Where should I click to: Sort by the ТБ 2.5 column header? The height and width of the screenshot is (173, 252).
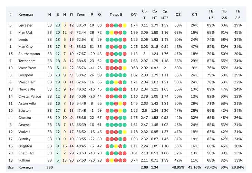[224, 15]
